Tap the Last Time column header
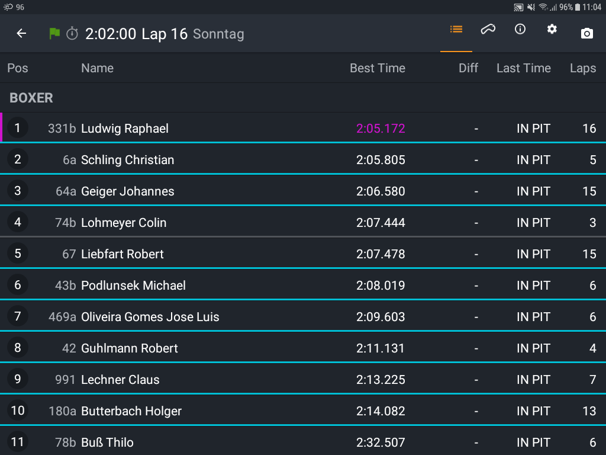 click(524, 68)
